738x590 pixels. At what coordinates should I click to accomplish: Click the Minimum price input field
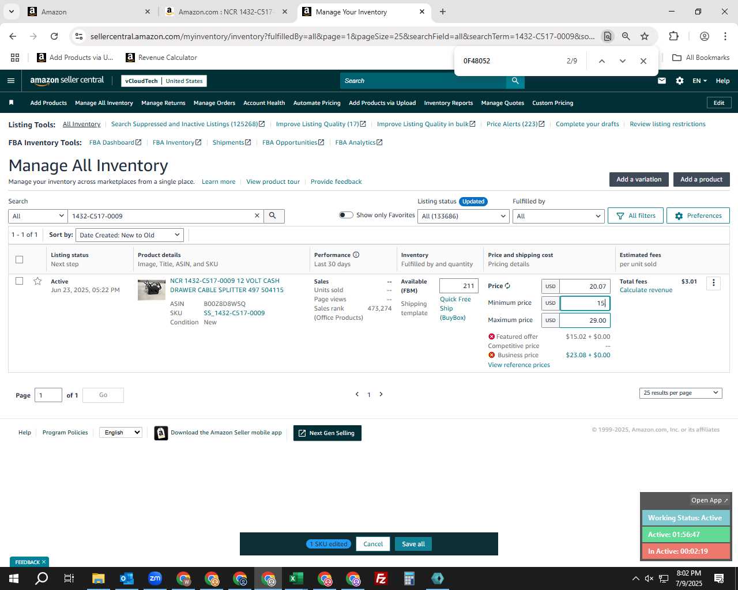[585, 303]
